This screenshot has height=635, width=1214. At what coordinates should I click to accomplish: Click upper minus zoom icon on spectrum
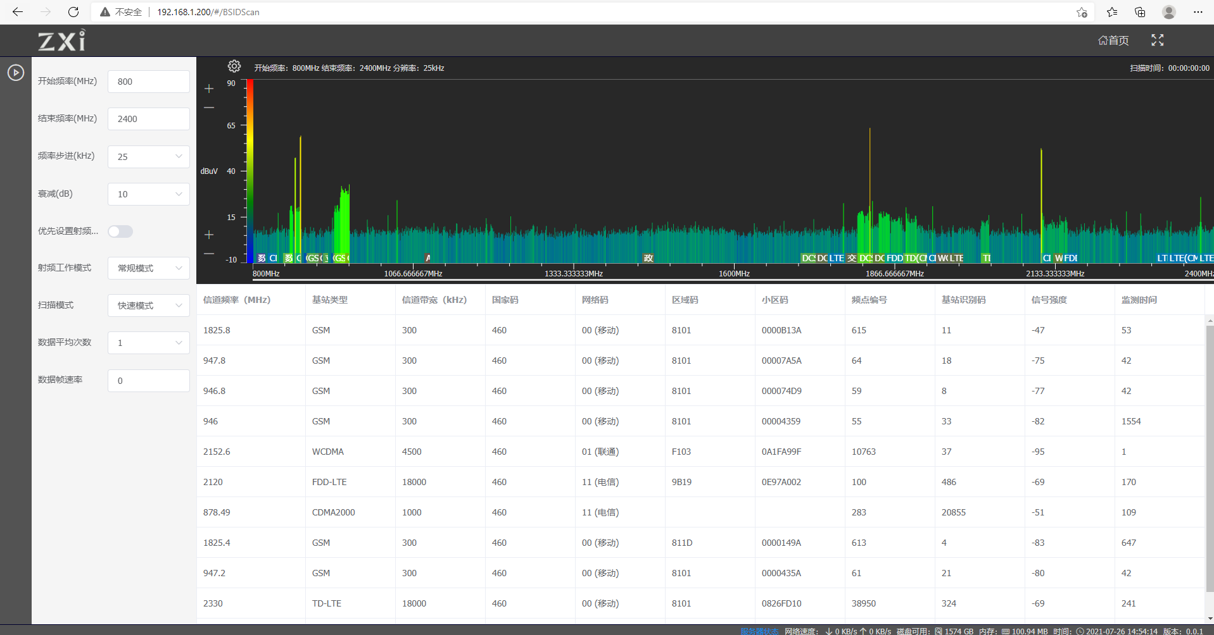click(x=209, y=108)
